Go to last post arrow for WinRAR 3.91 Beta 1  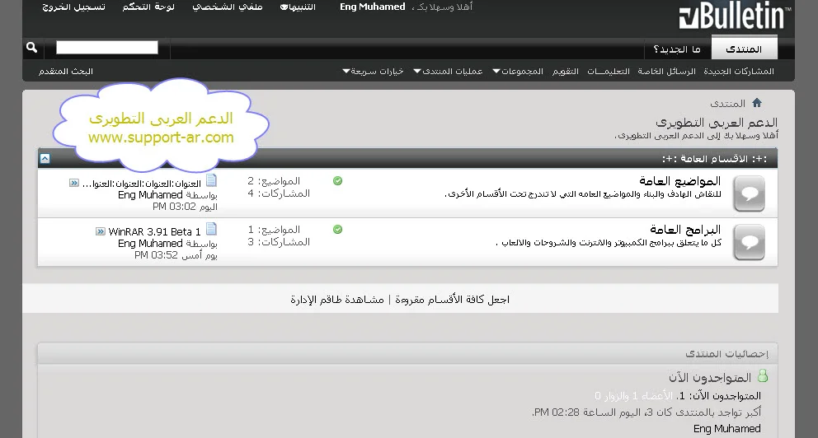pyautogui.click(x=101, y=232)
